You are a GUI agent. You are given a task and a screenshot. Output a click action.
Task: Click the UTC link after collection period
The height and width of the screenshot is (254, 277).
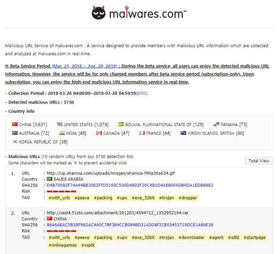pos(142,93)
